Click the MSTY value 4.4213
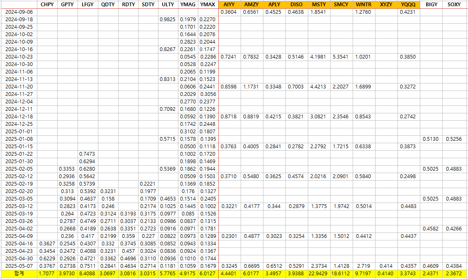The image size is (468, 279). pos(319,87)
